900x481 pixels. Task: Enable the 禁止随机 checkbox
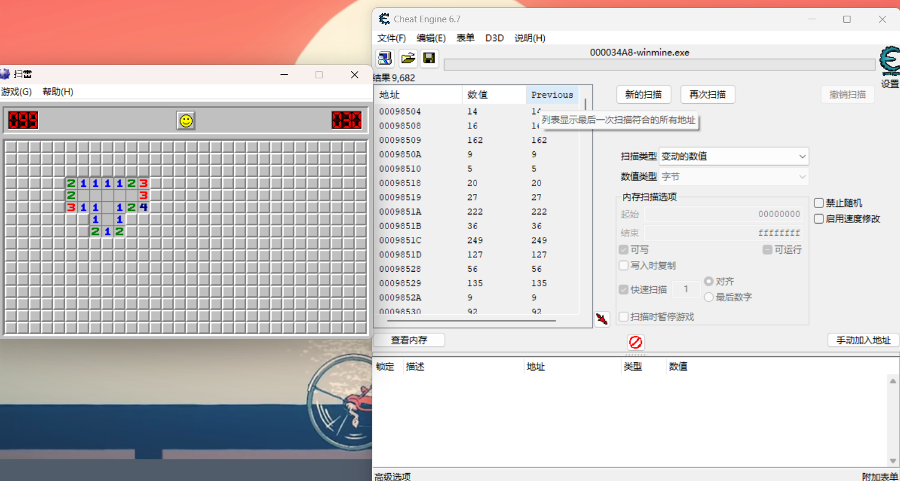819,203
